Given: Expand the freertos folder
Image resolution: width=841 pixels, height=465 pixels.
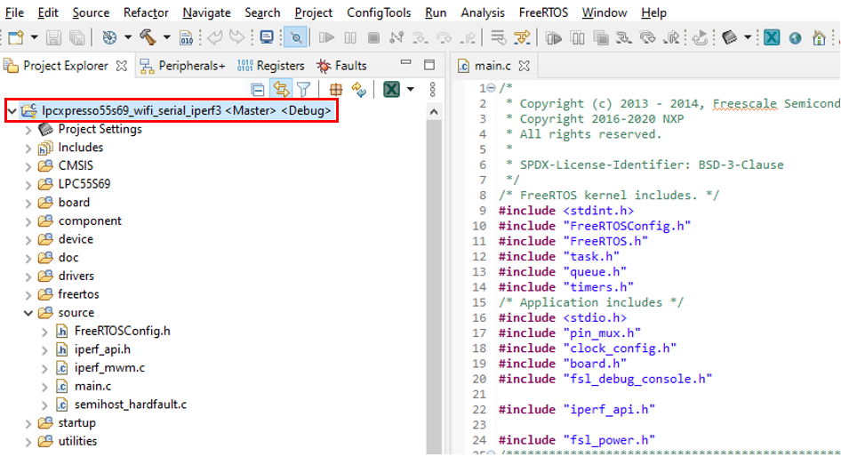Looking at the screenshot, I should [x=28, y=294].
